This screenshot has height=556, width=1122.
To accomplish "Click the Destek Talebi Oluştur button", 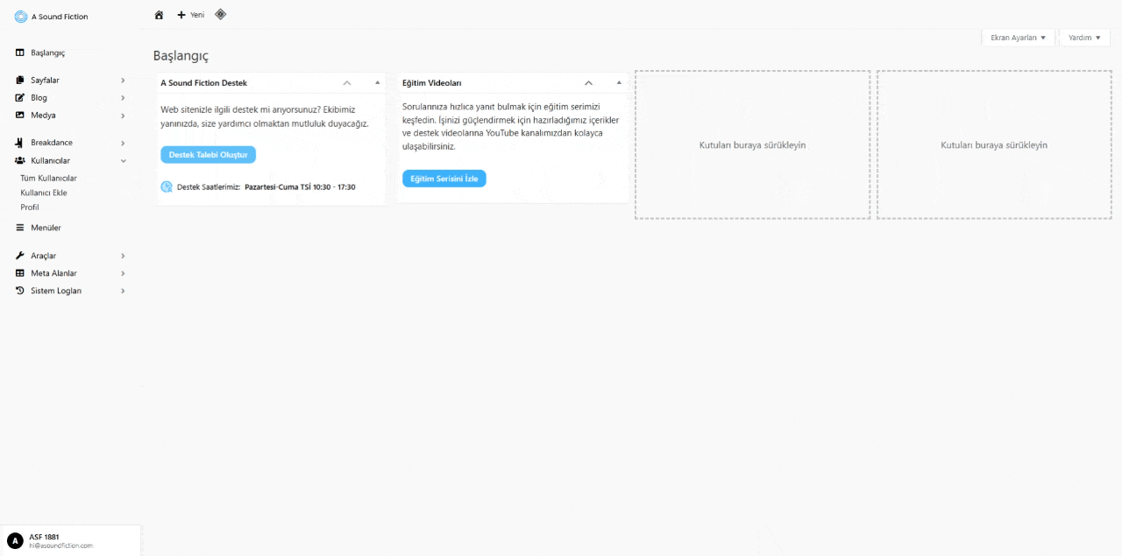I will (x=208, y=155).
